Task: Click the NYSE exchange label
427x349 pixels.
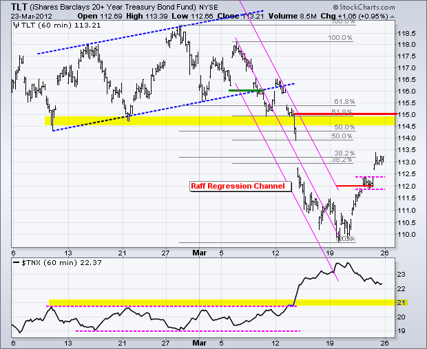Action: 208,7
